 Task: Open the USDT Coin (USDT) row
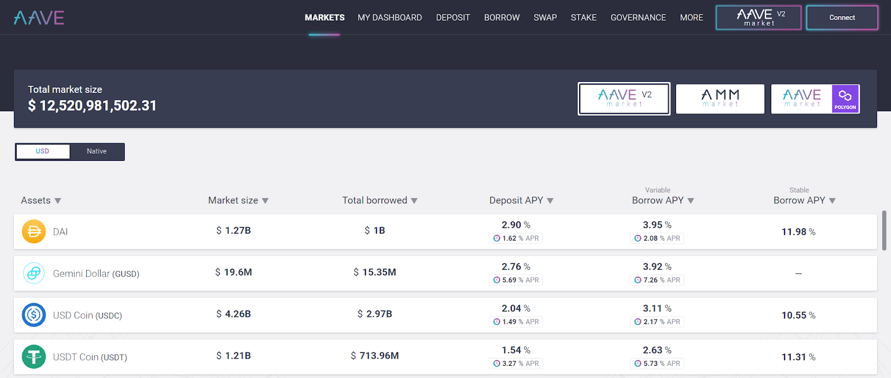pos(445,357)
